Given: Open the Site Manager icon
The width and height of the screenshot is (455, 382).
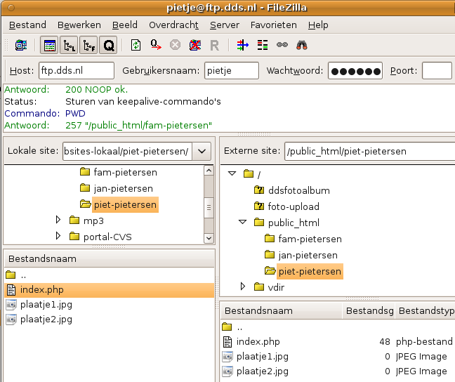Looking at the screenshot, I should [x=21, y=45].
